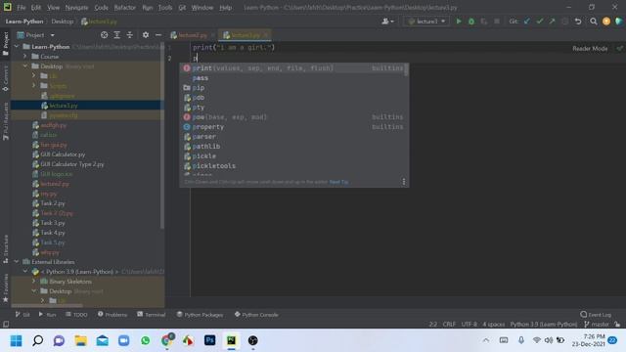Open Photoshop from the taskbar

point(210,340)
